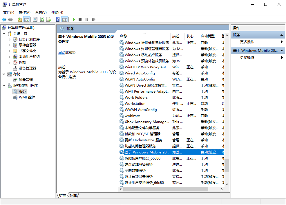
Task: Expand the 任务计划程序 tree node
Action: (x=10, y=39)
